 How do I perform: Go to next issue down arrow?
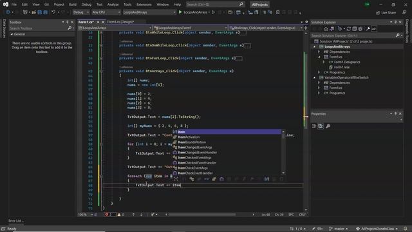pyautogui.click(x=141, y=215)
